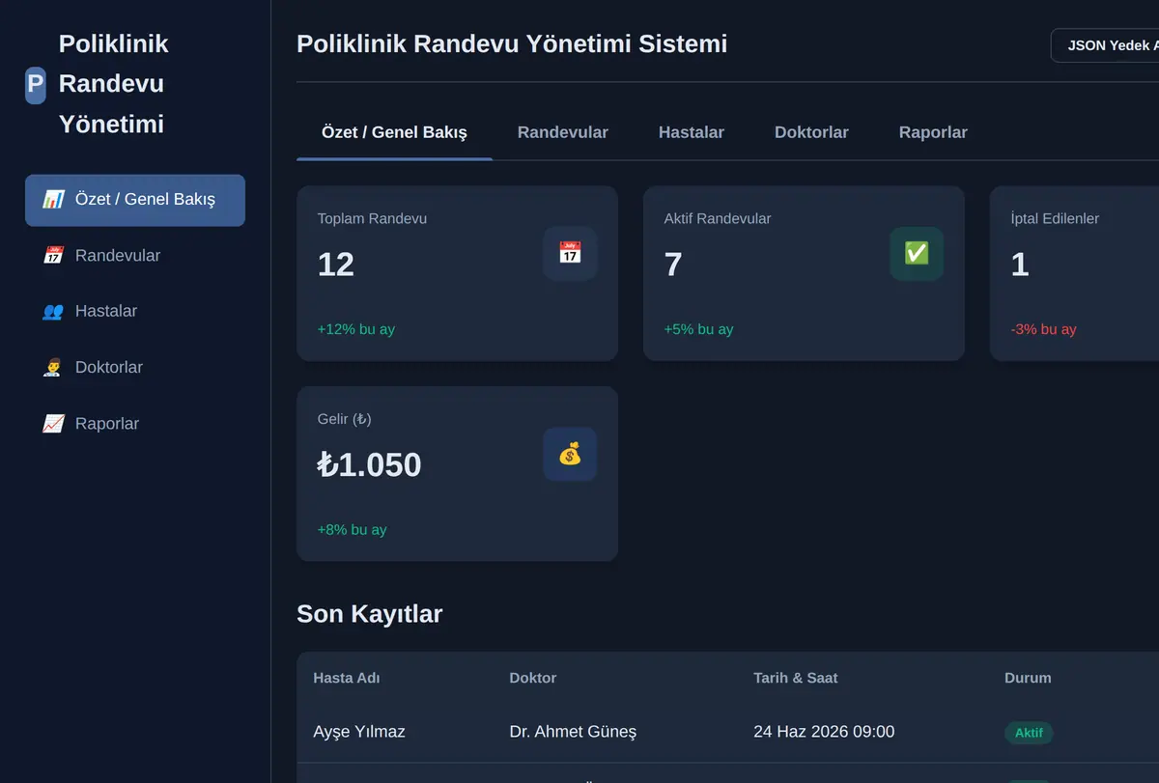Open Raporlar in the sidebar

135,424
